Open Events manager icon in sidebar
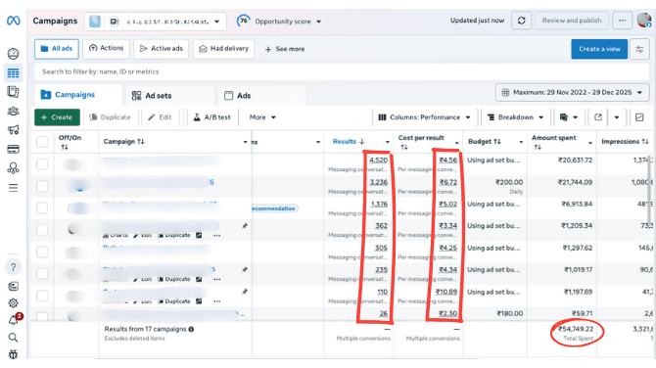The width and height of the screenshot is (656, 368). pyautogui.click(x=14, y=168)
